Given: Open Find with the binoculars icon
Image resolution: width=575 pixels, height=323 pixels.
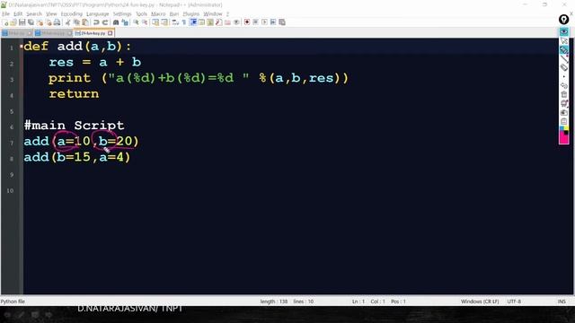Looking at the screenshot, I should coord(116,22).
